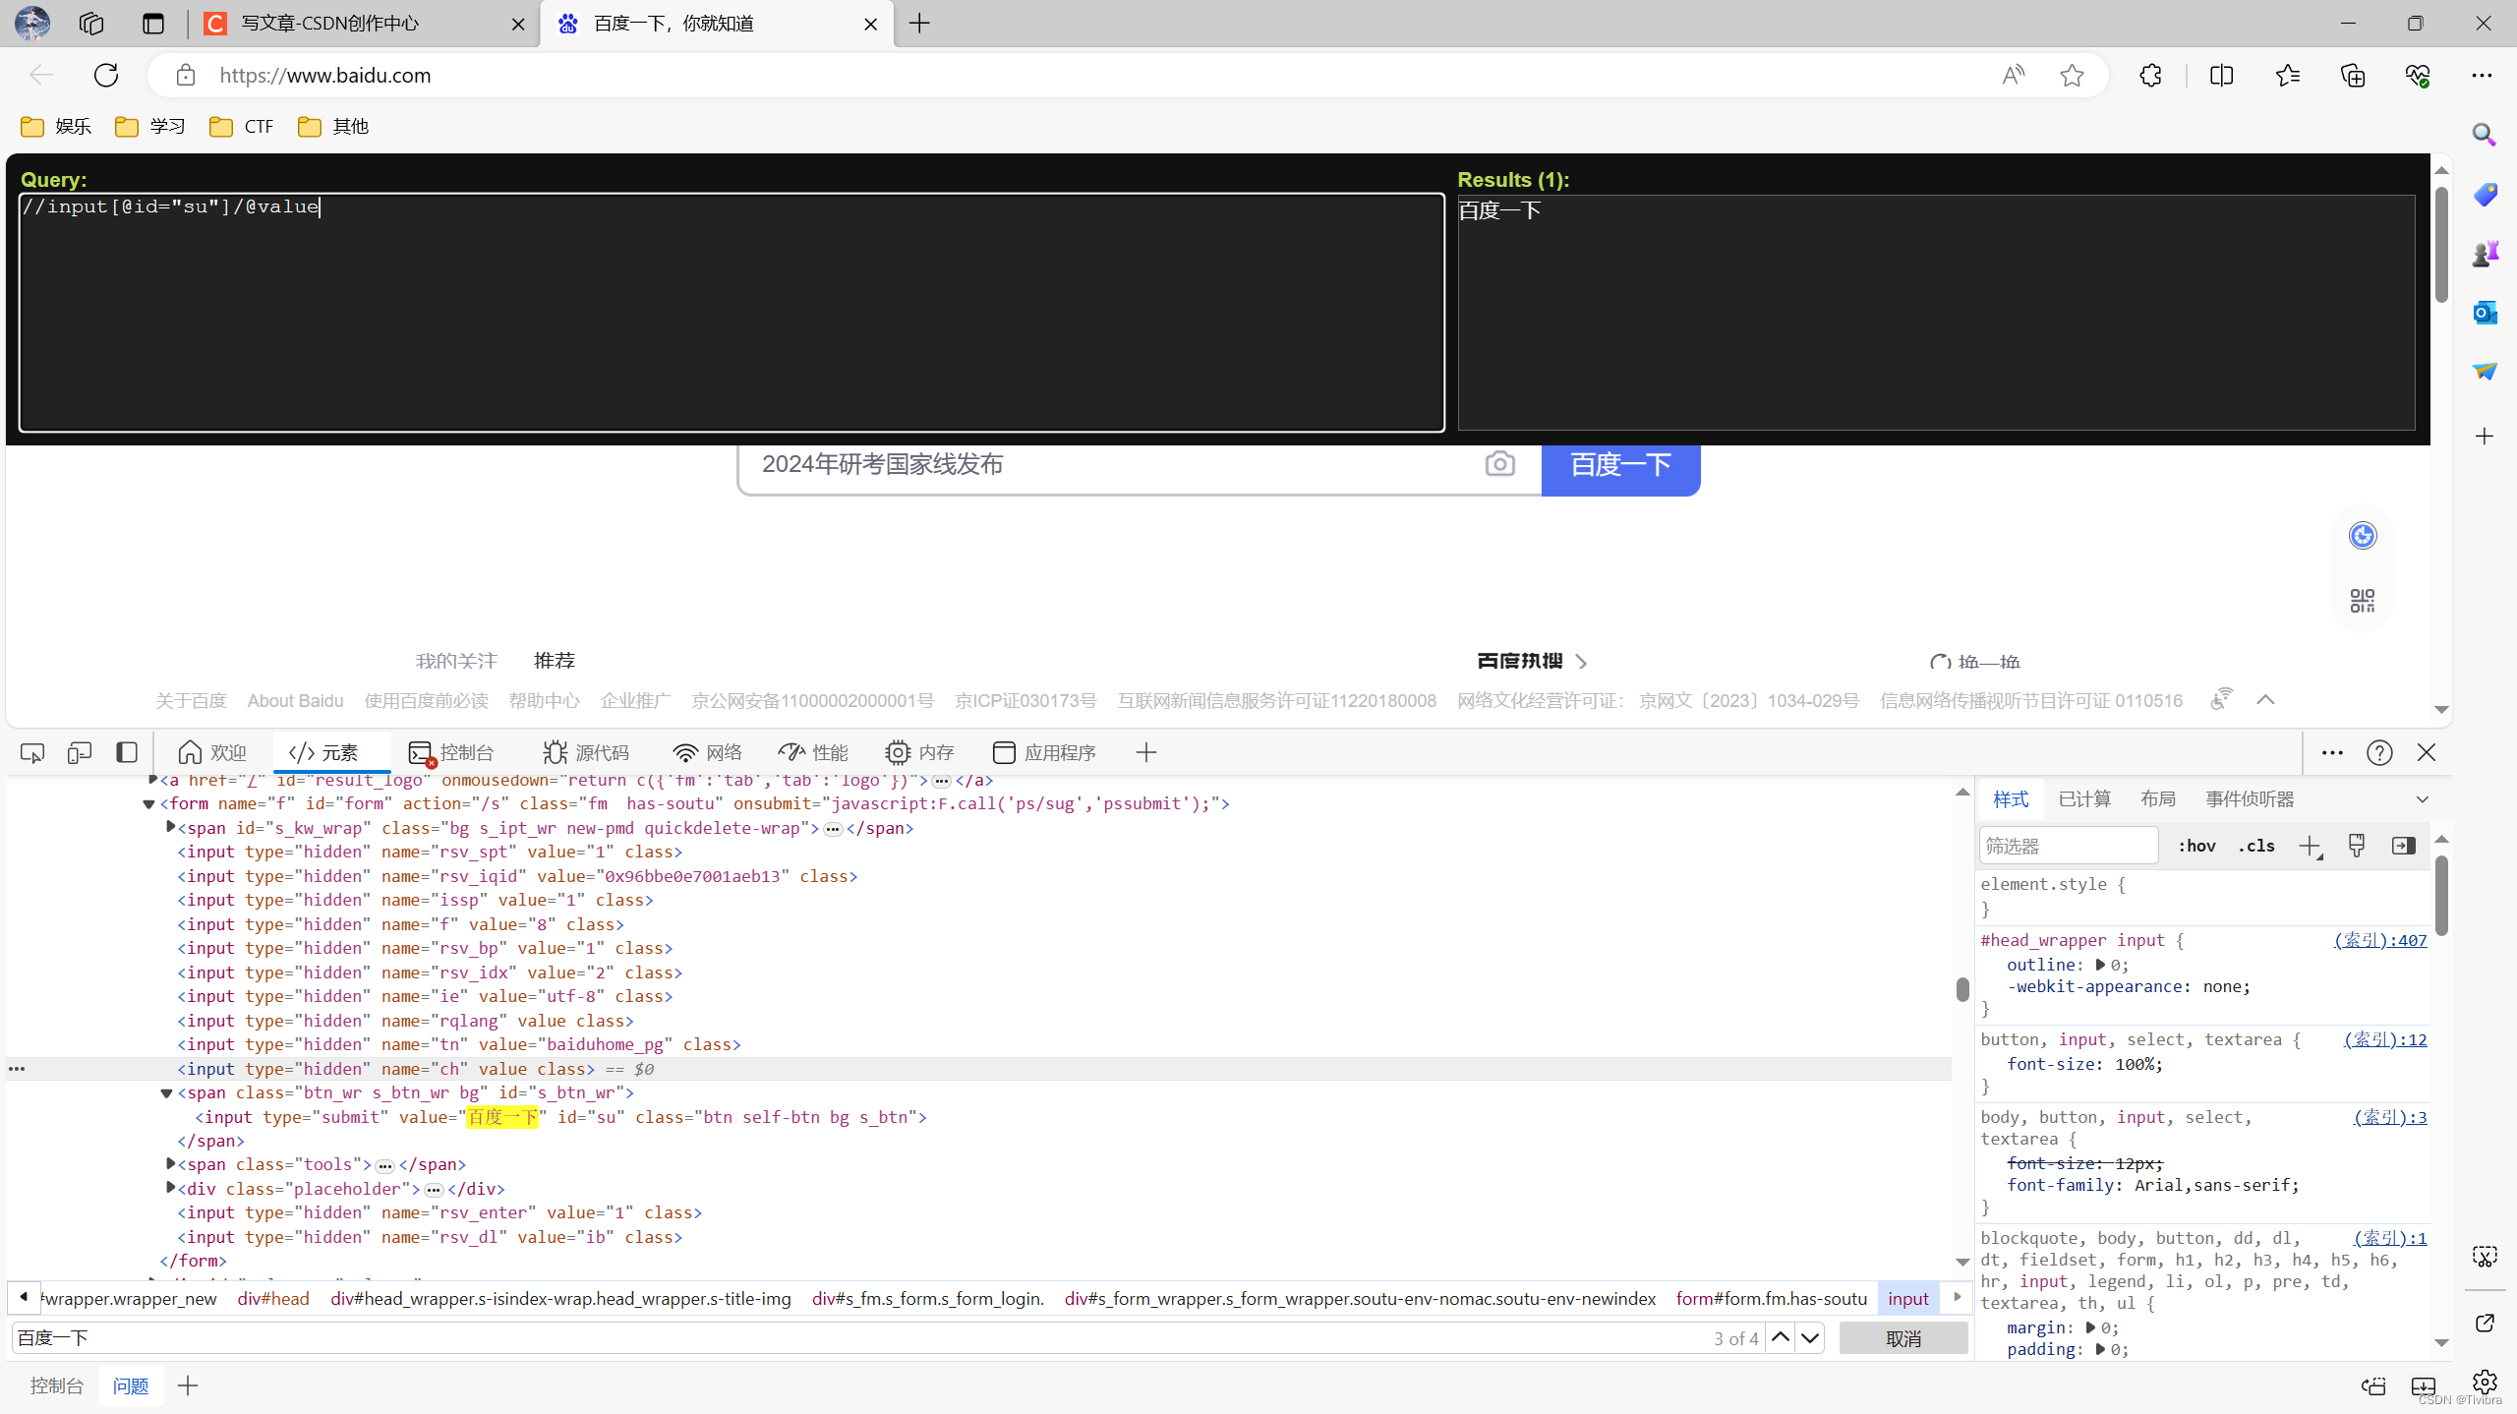Click the elements panel vertical scrollbar thumb

pos(1962,989)
